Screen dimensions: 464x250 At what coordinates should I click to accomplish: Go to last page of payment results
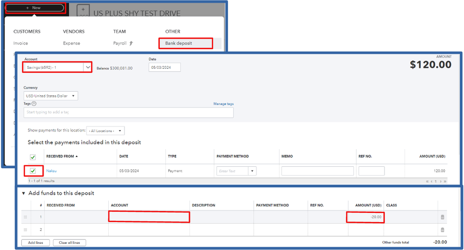445,181
